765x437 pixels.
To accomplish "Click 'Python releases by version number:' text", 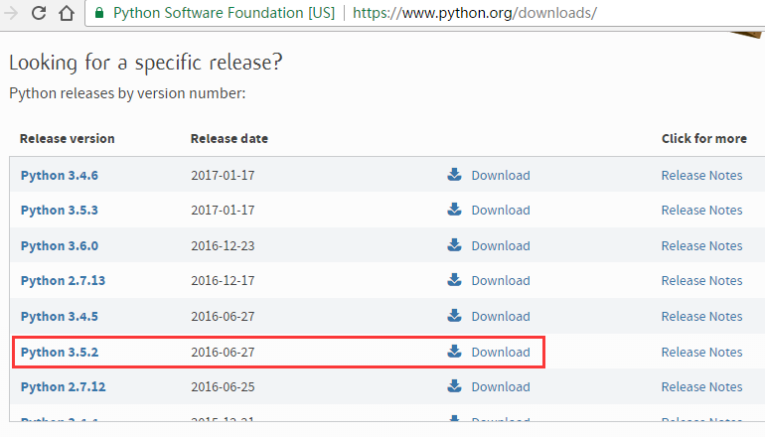I will click(x=127, y=93).
